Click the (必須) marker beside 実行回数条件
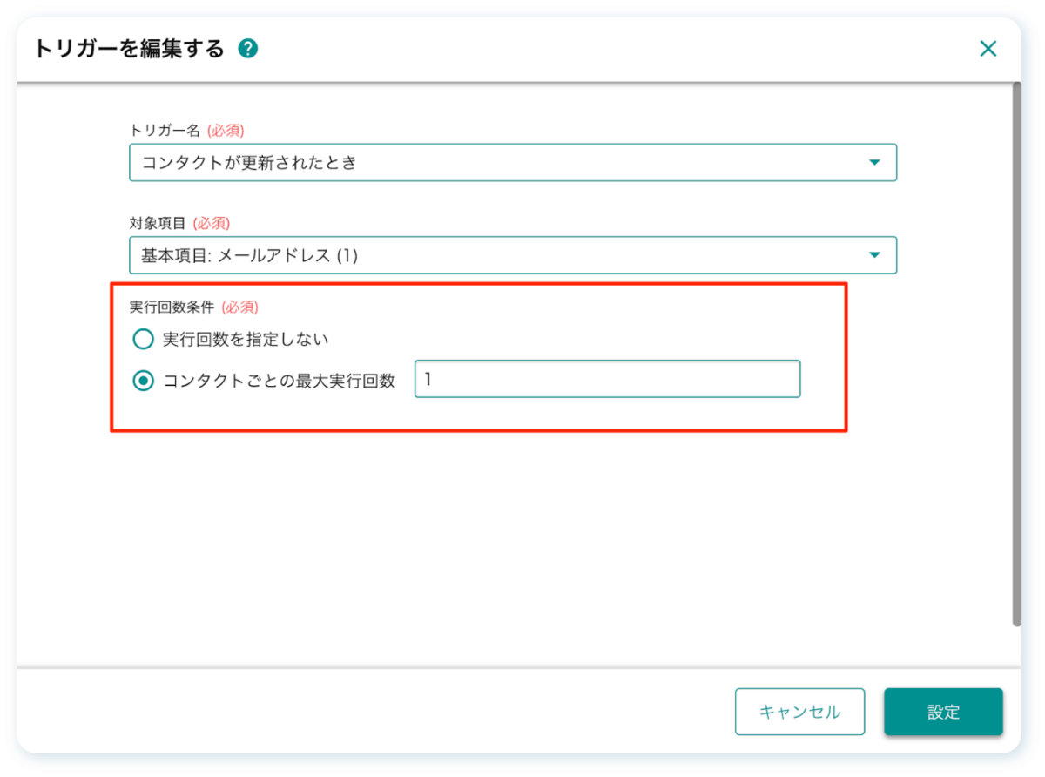Screen dimensions: 1045x777 tap(239, 307)
